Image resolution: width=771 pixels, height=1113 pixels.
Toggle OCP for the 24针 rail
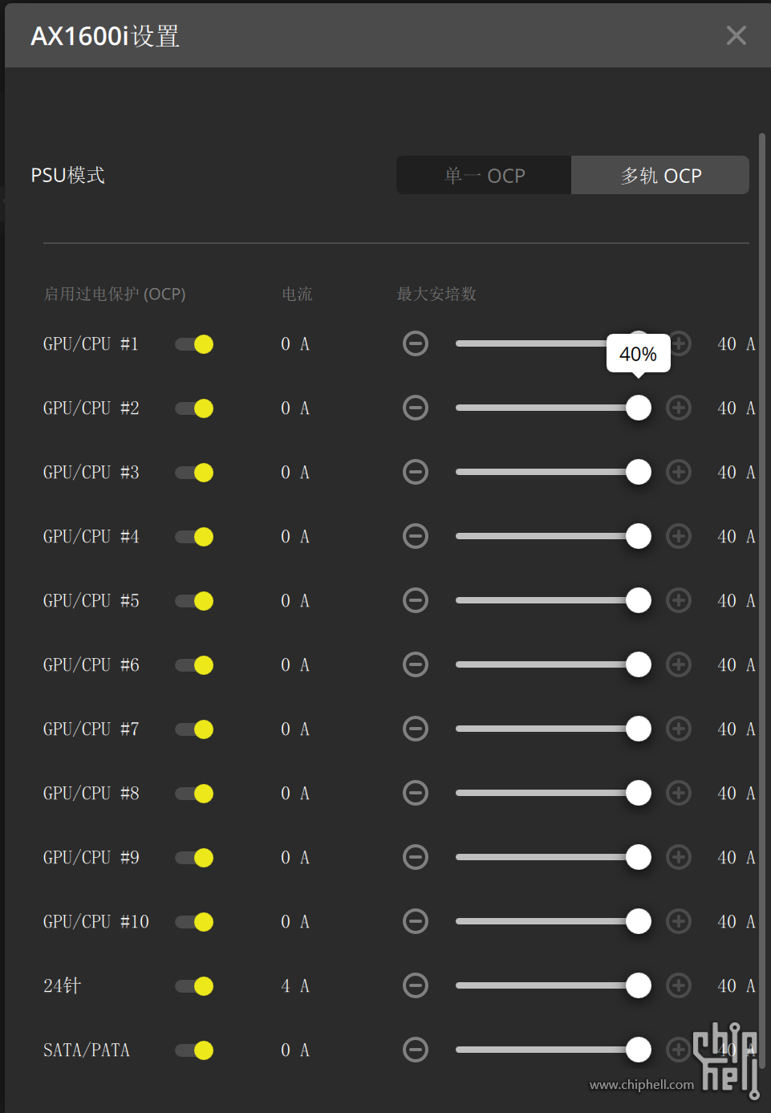coord(194,986)
